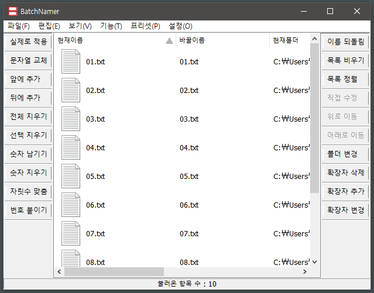Click the horizontal scrollbar left arrow

click(x=59, y=271)
